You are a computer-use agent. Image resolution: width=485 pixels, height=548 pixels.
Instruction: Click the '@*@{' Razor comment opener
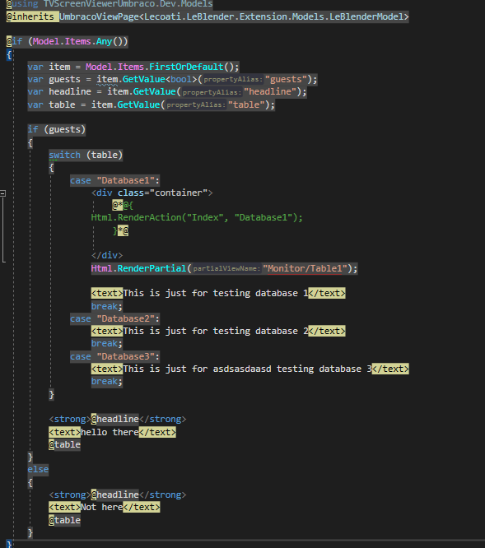123,205
